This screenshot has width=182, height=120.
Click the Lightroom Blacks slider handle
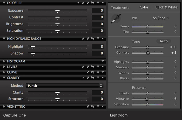pos(147,78)
